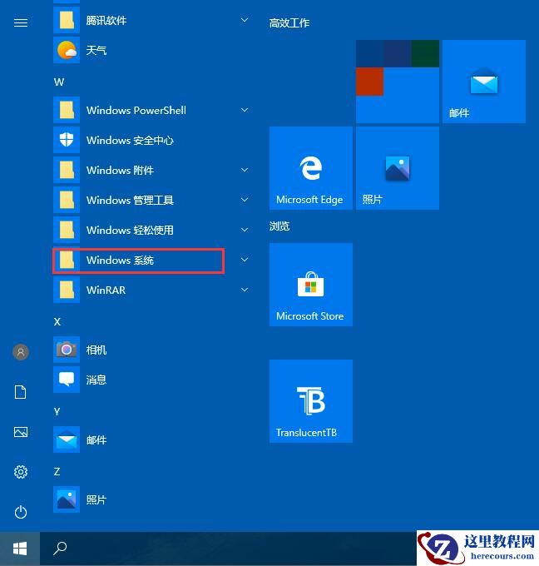Open the 相机 camera app icon

pos(67,350)
